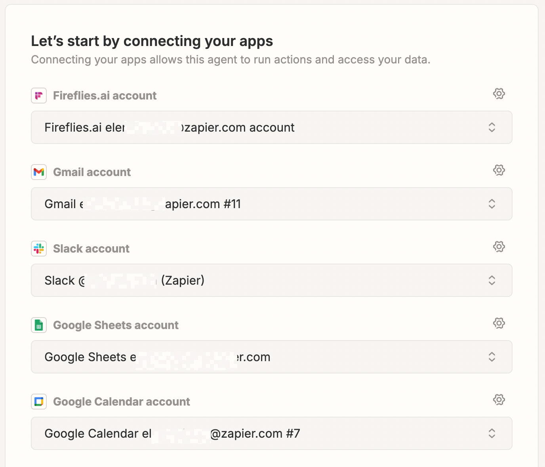Open Google Calendar account settings gear
The width and height of the screenshot is (545, 467).
[499, 400]
